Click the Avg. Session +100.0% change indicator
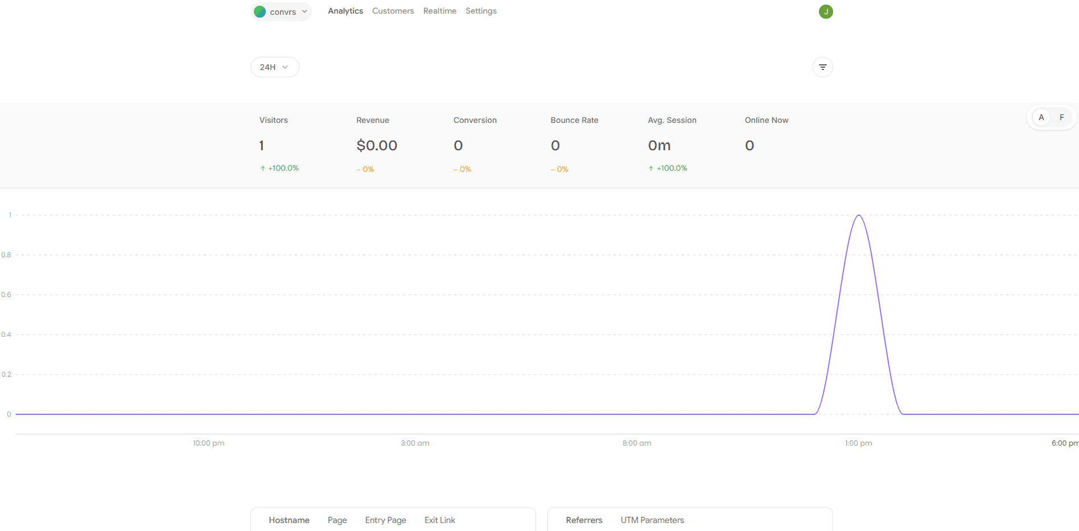 coord(668,168)
